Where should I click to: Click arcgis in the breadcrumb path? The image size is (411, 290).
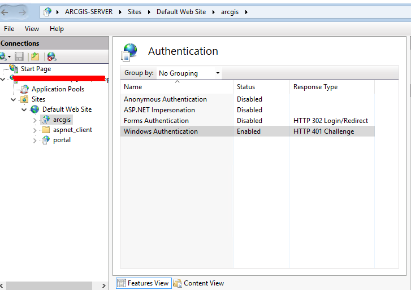[230, 12]
